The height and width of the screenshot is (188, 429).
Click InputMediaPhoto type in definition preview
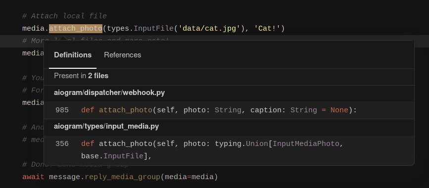pyautogui.click(x=306, y=143)
